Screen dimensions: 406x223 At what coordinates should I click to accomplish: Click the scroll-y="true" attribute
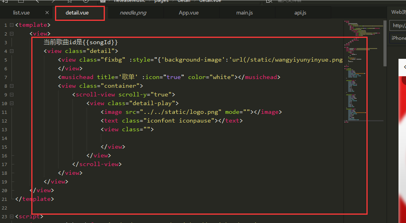coord(145,94)
